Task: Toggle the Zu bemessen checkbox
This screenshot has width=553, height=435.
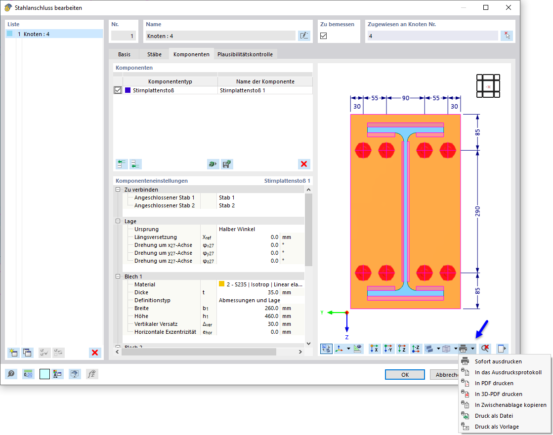Action: click(x=323, y=36)
